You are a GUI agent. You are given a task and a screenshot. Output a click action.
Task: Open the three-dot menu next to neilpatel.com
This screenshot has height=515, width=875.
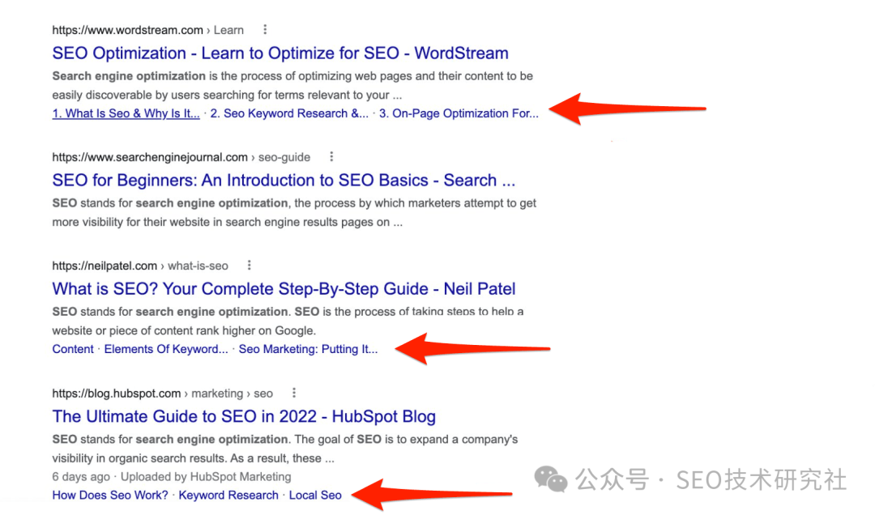(x=250, y=266)
